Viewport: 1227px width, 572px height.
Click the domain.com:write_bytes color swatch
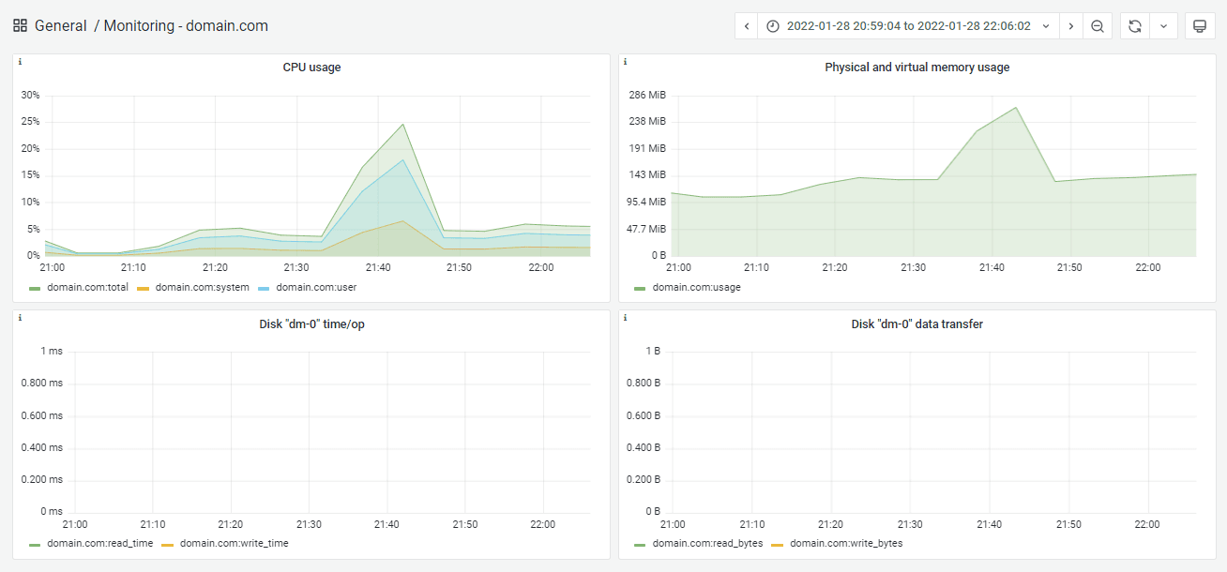(778, 544)
